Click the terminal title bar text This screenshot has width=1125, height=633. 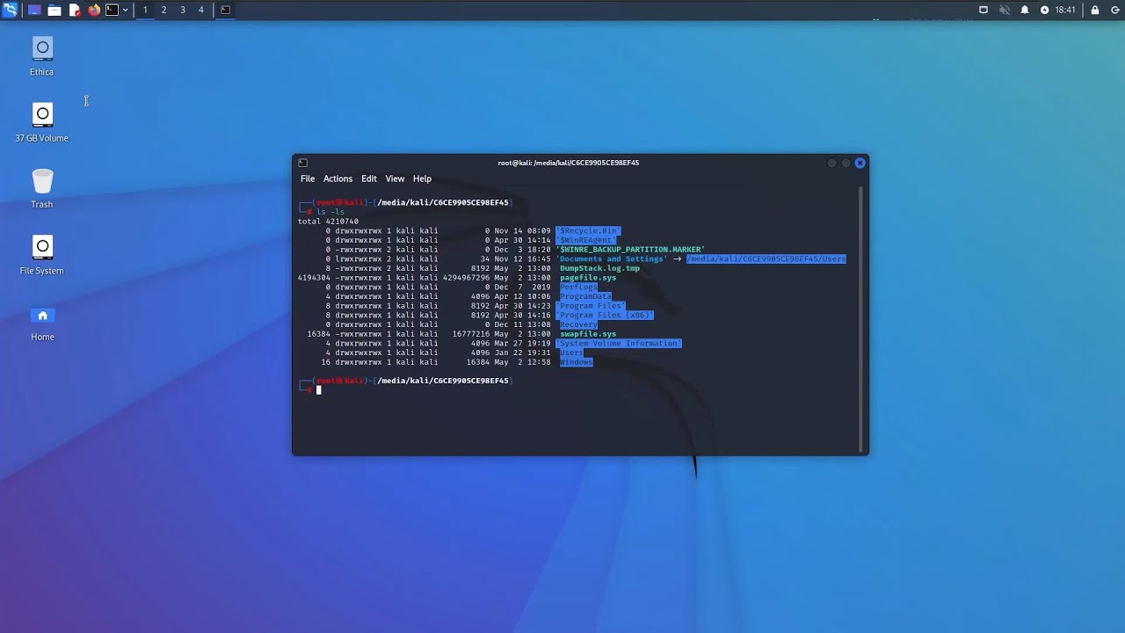(x=569, y=163)
